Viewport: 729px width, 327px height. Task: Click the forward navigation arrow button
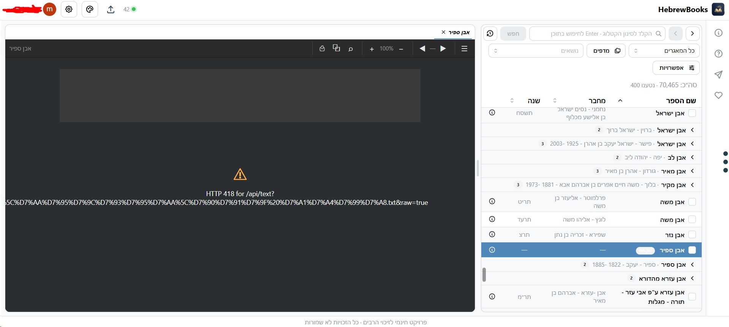693,33
